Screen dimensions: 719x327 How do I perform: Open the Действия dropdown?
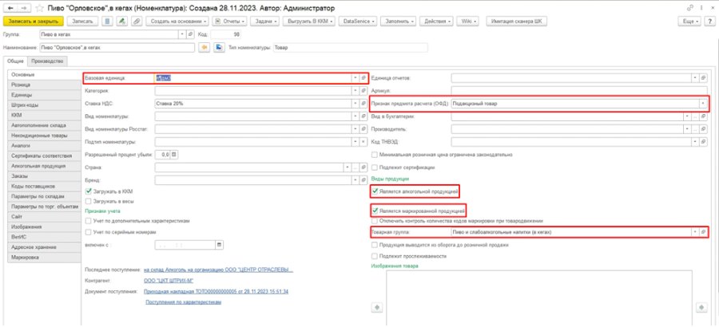[438, 21]
